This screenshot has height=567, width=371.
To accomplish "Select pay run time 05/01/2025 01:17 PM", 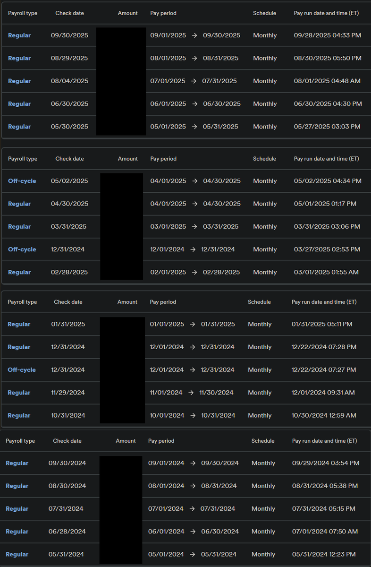I will (x=325, y=204).
